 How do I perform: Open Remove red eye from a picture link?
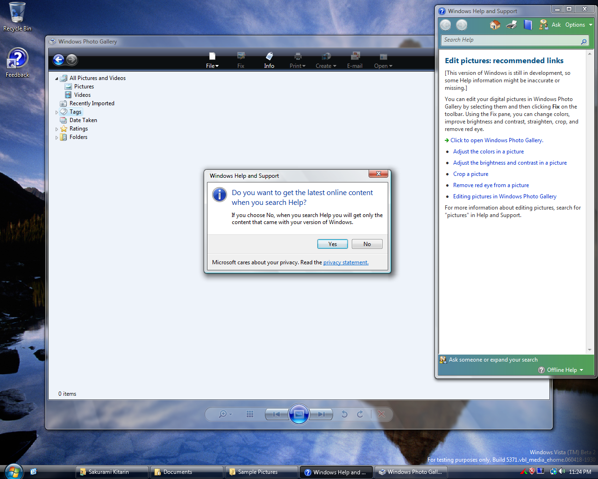click(x=491, y=185)
